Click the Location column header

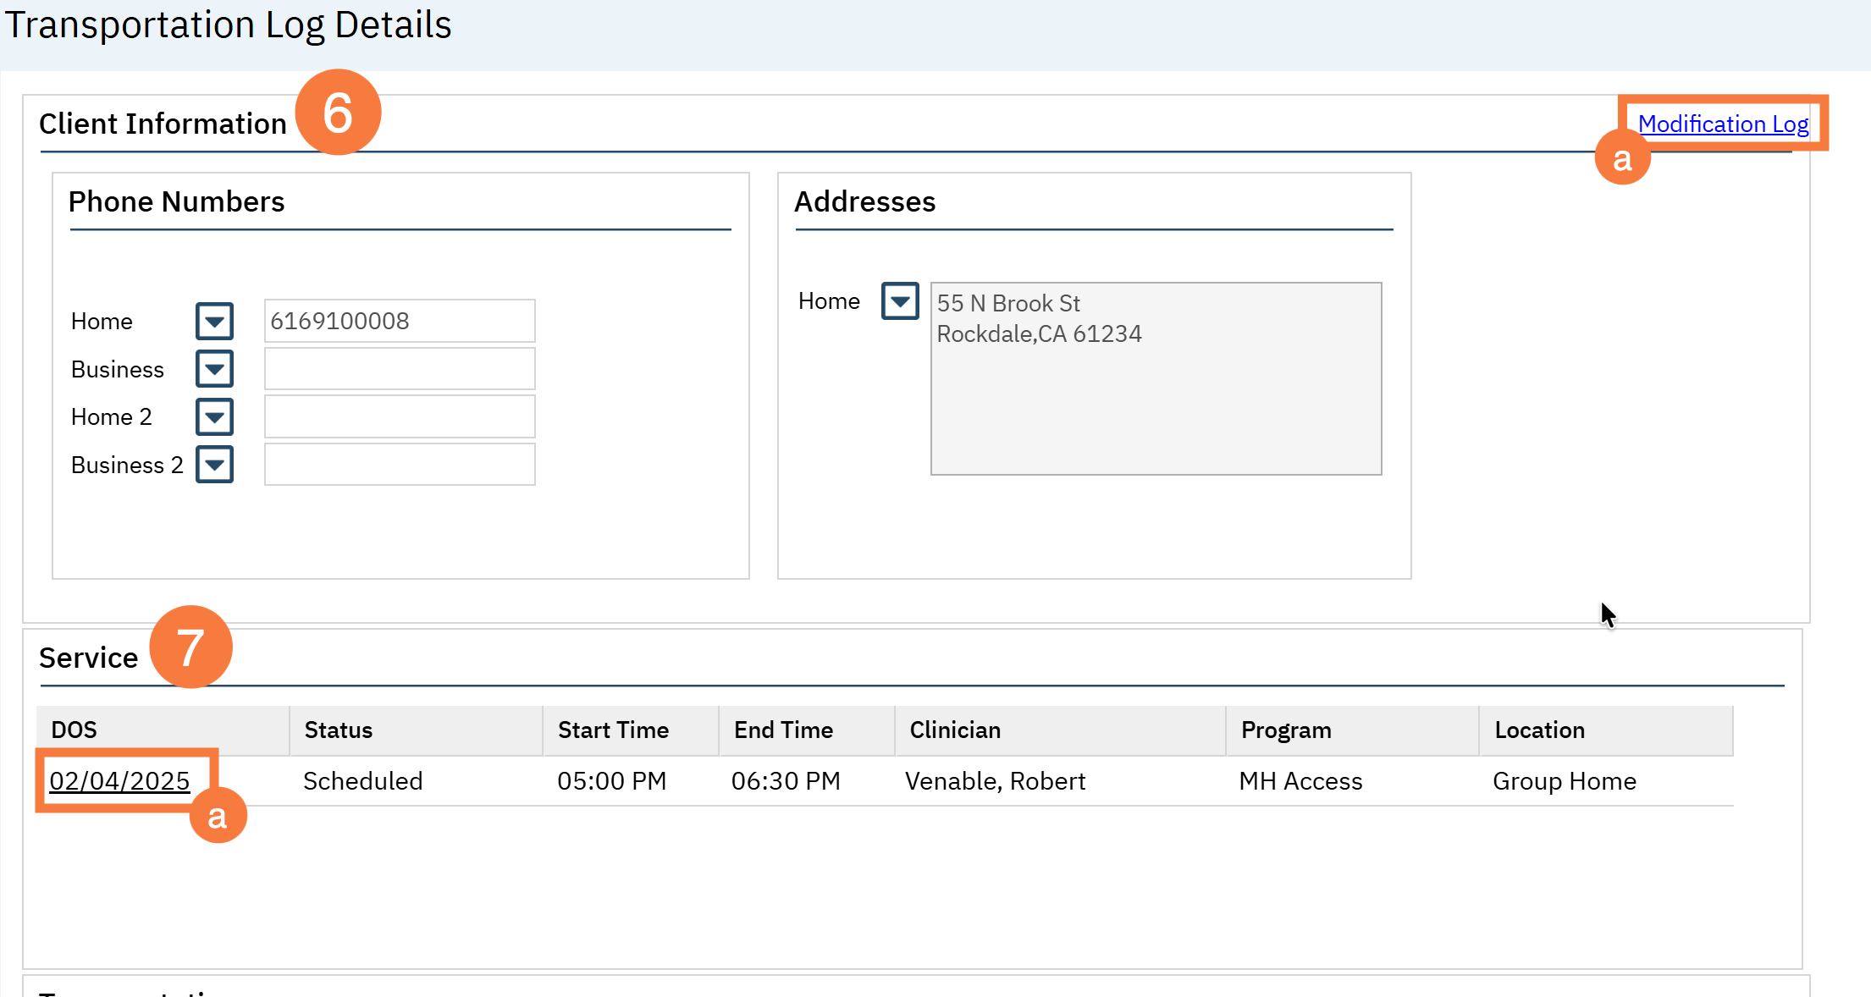[x=1539, y=730]
